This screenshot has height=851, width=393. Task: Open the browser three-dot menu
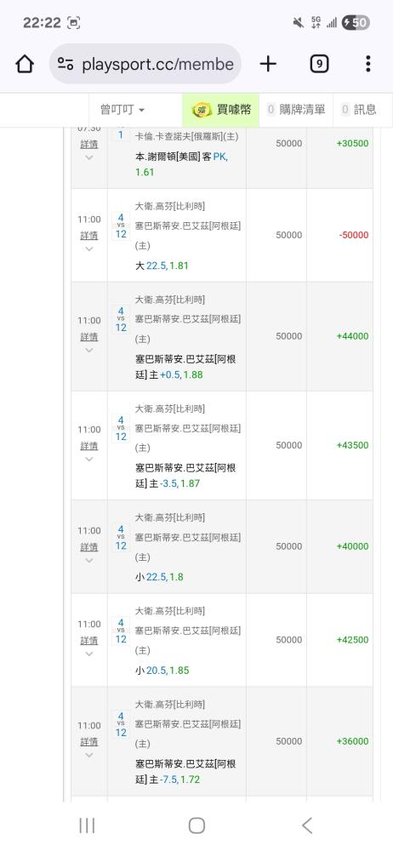pos(368,64)
